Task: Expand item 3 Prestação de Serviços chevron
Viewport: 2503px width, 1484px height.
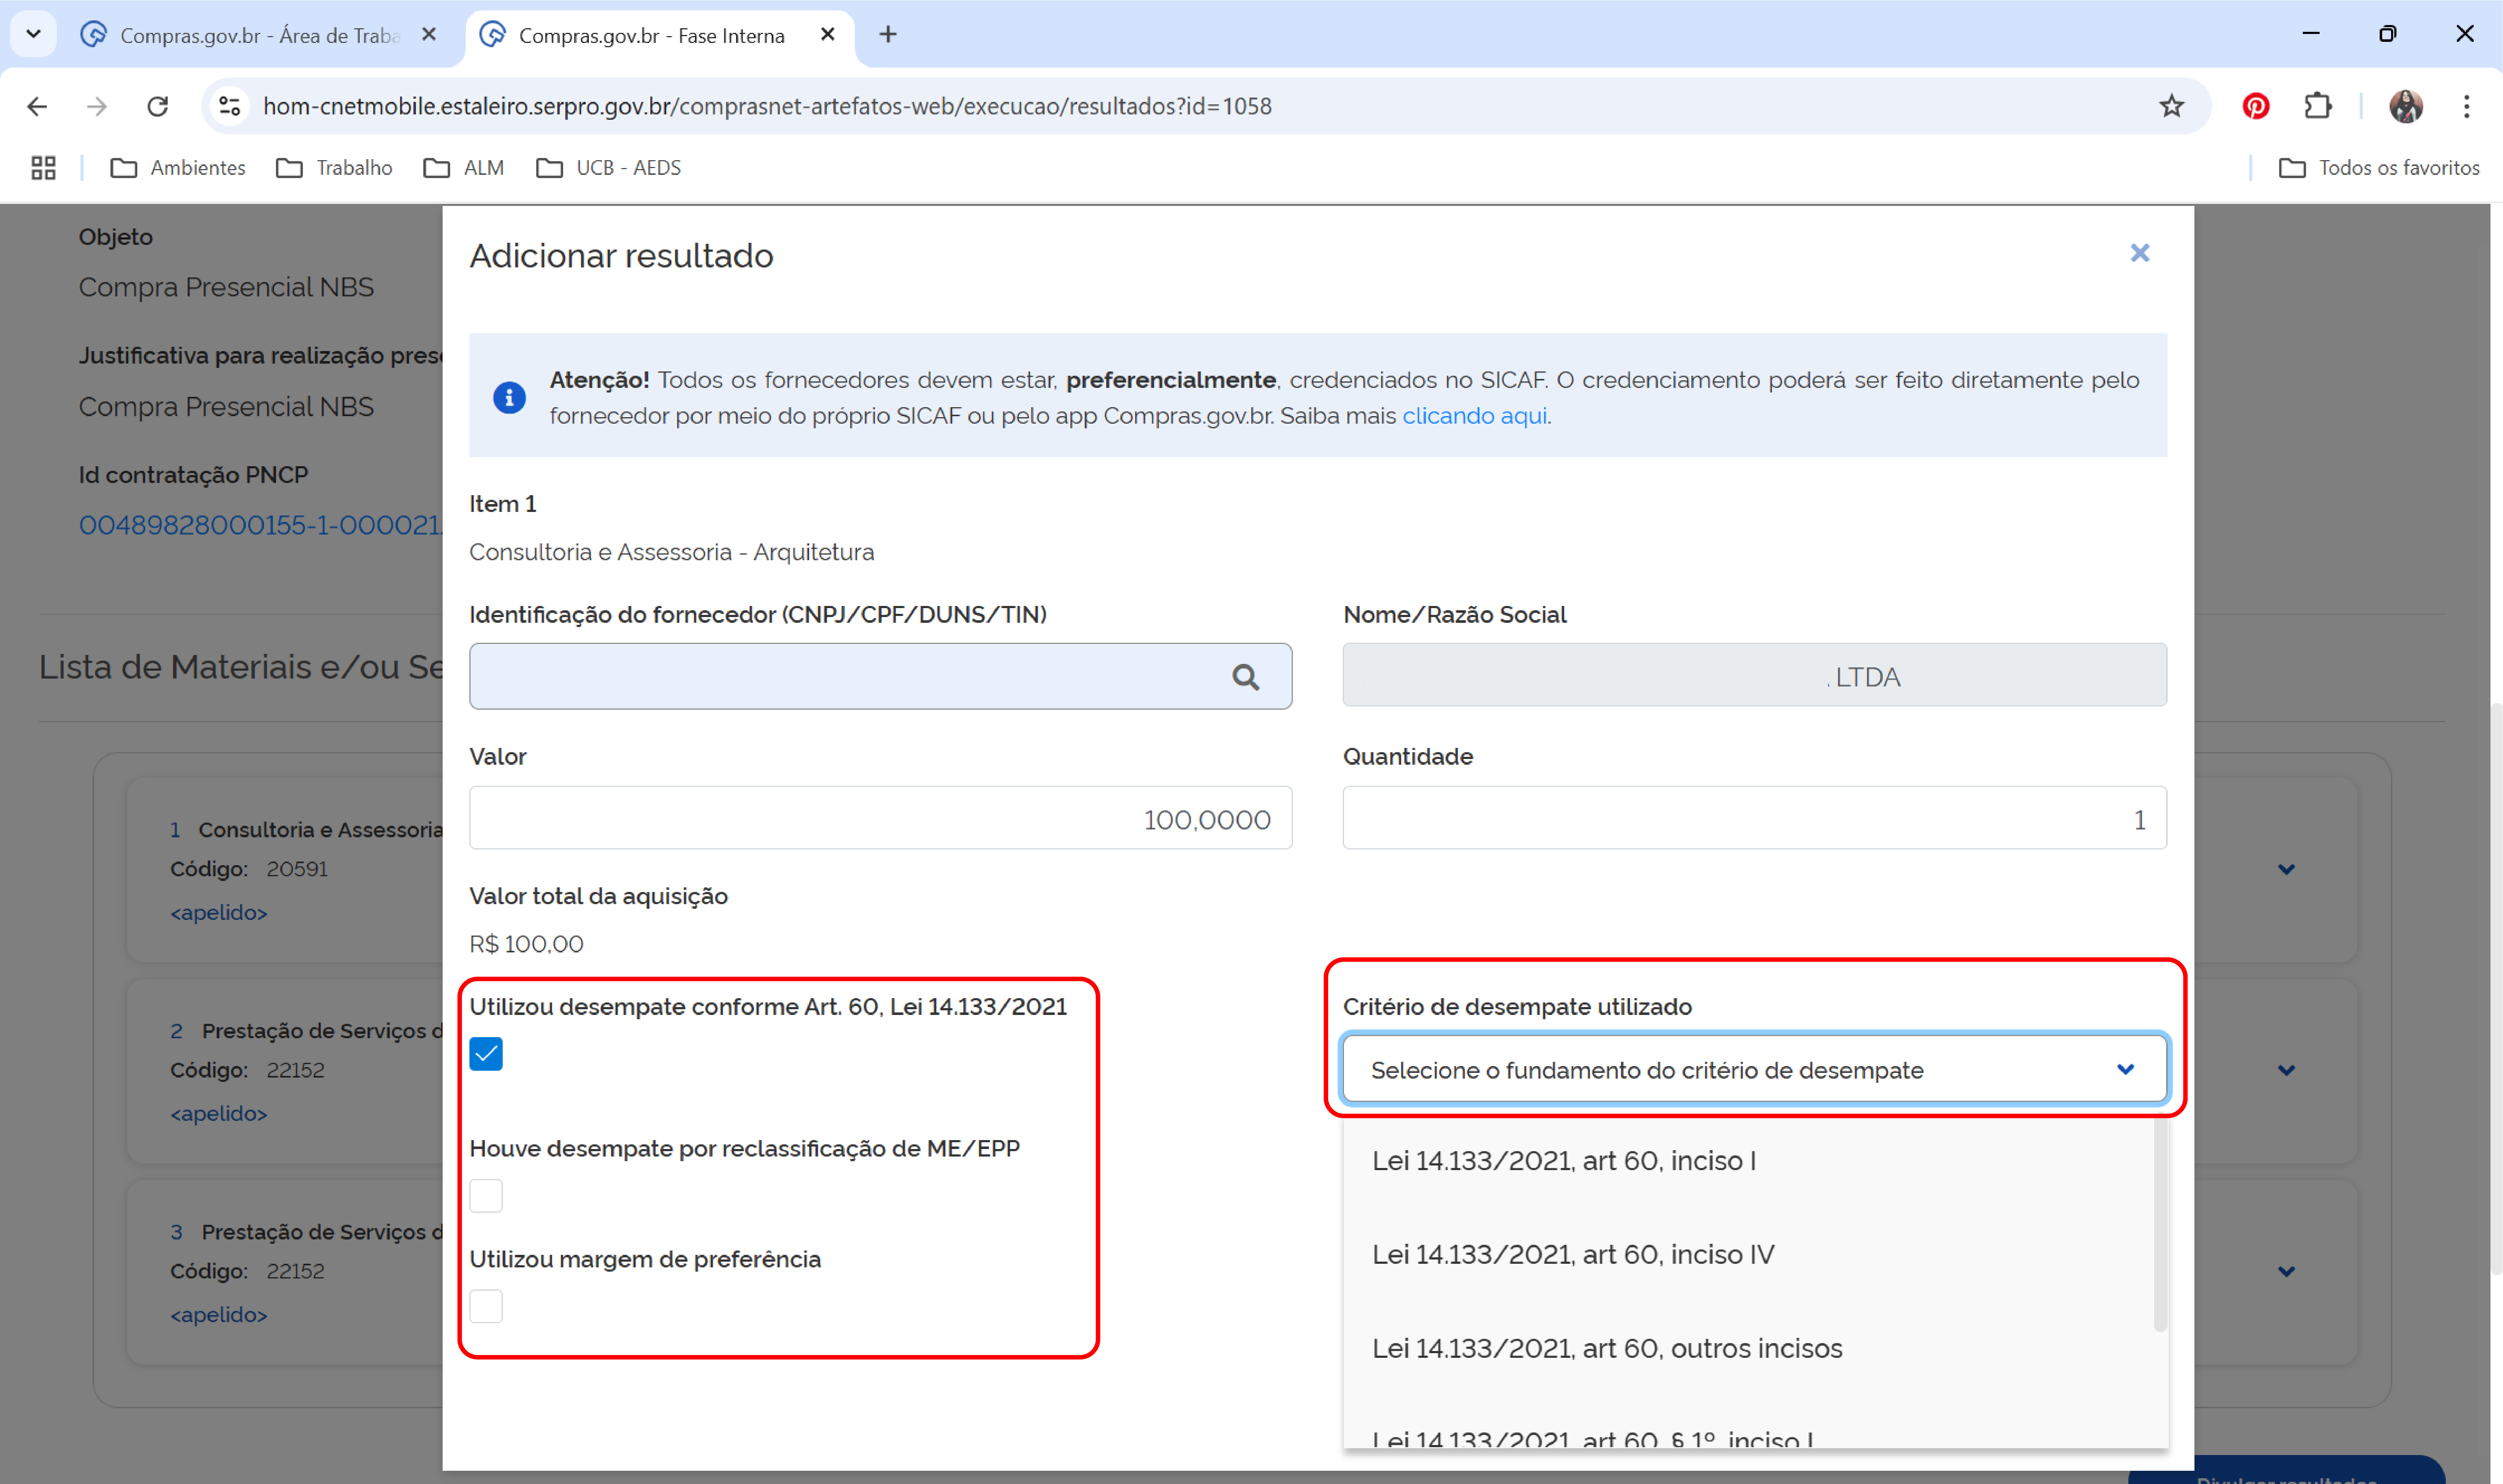Action: [2286, 1272]
